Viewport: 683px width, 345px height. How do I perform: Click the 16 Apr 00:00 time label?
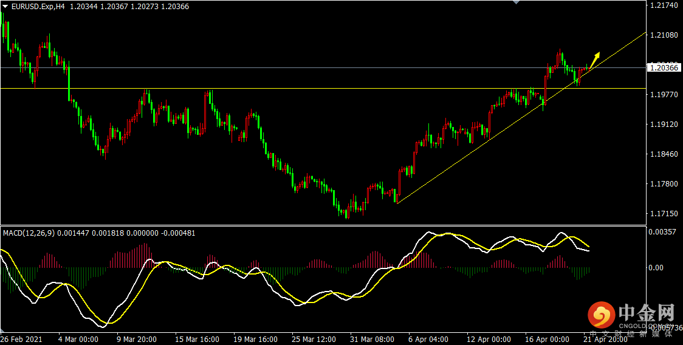coord(547,340)
